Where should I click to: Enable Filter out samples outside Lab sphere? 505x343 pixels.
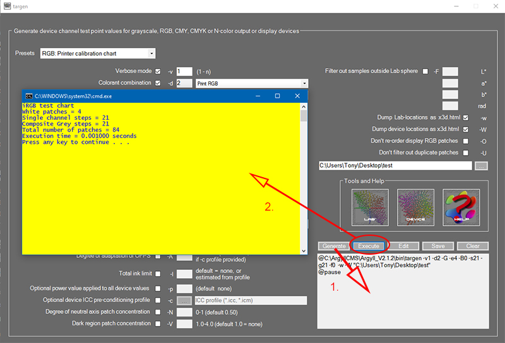coord(425,71)
